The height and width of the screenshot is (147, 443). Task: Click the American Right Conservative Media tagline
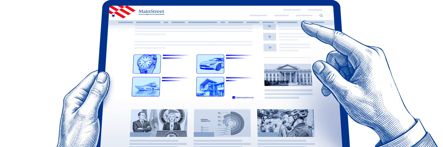tap(151, 14)
